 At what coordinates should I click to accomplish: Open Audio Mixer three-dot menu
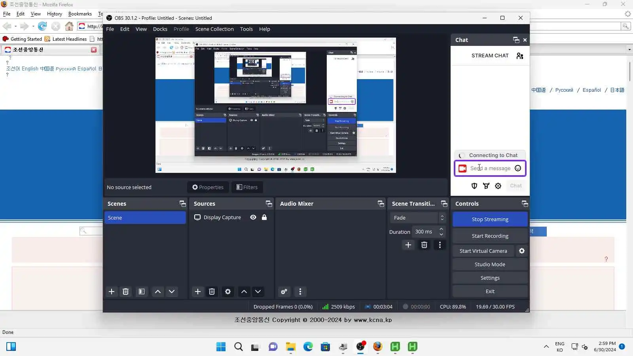tap(300, 292)
